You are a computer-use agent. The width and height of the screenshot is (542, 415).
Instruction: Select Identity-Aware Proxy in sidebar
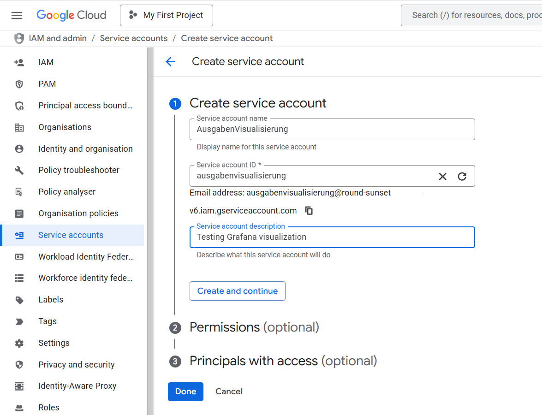tap(77, 386)
